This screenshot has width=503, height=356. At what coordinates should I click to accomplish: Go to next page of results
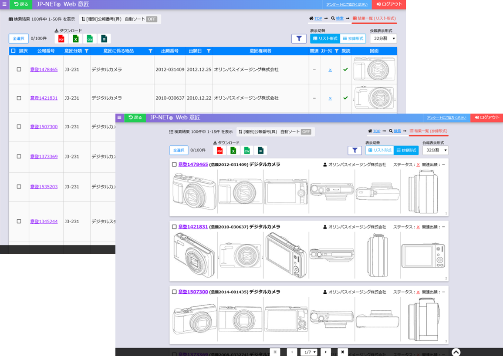click(x=326, y=352)
